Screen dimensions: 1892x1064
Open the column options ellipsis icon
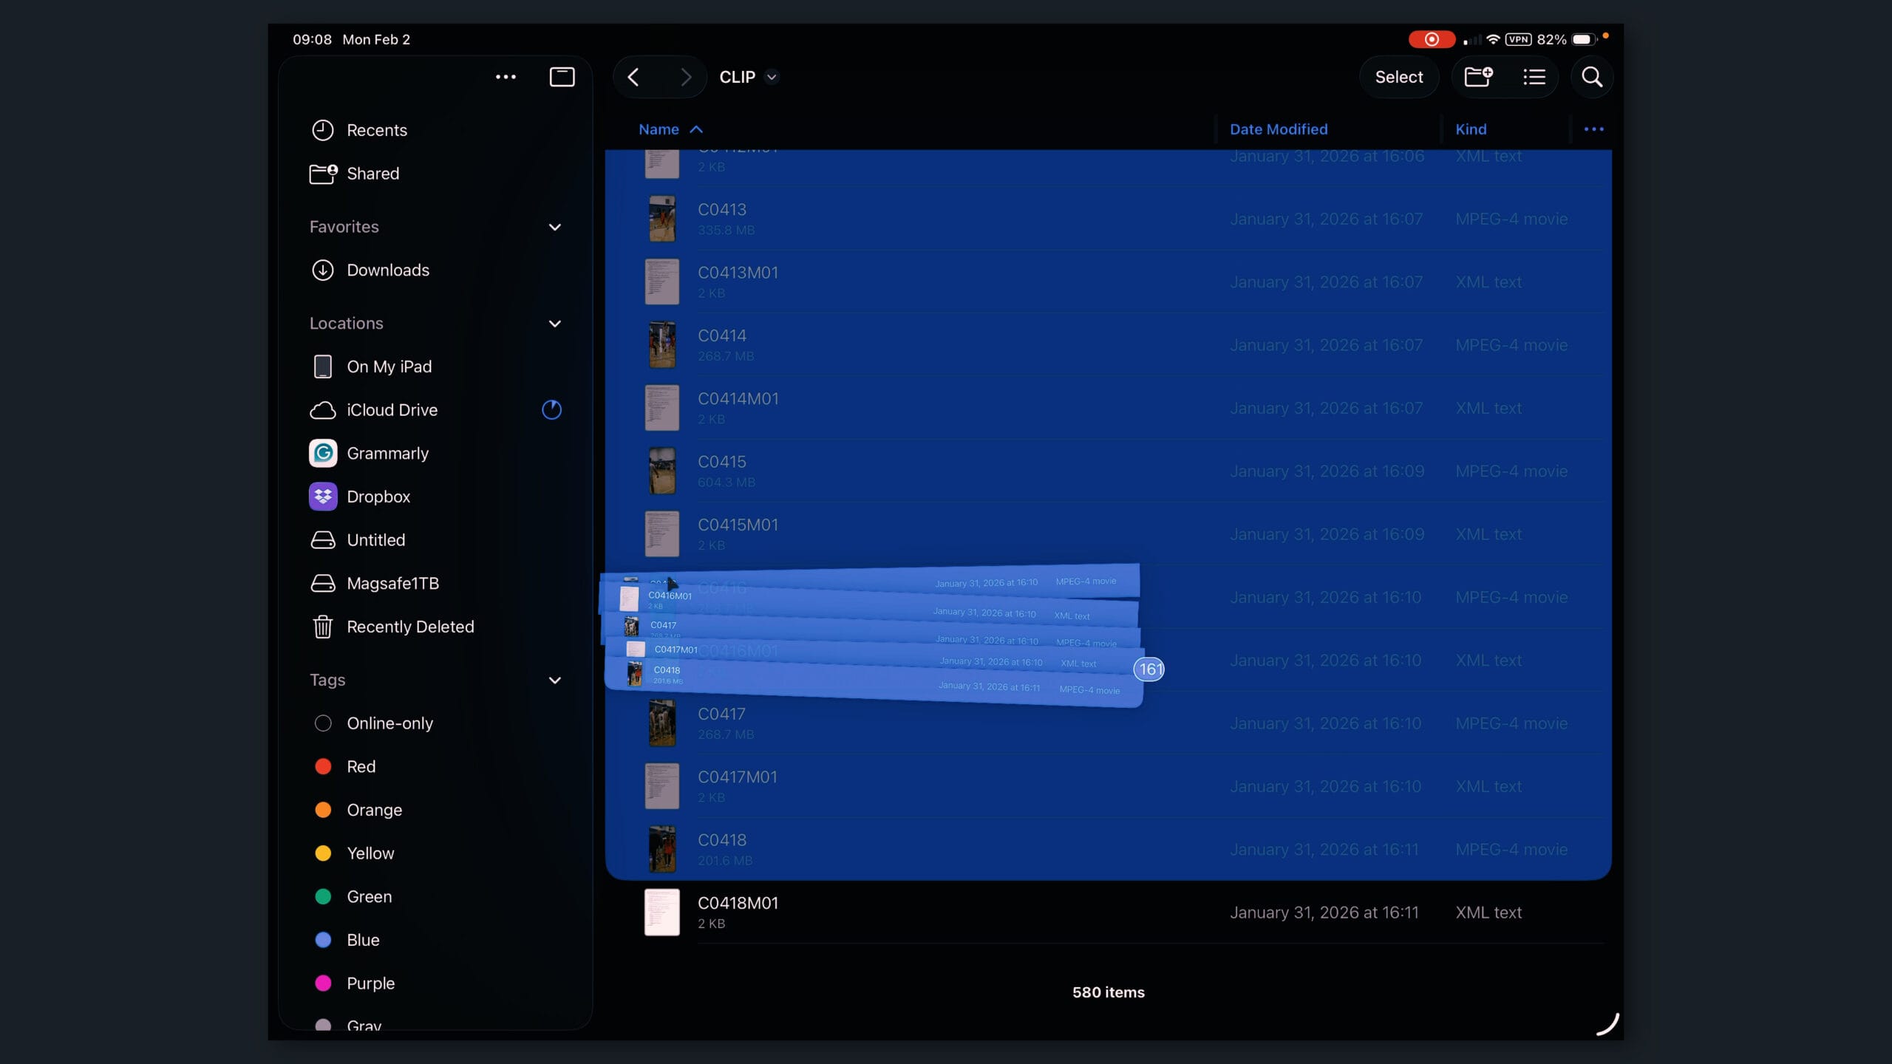1593,129
